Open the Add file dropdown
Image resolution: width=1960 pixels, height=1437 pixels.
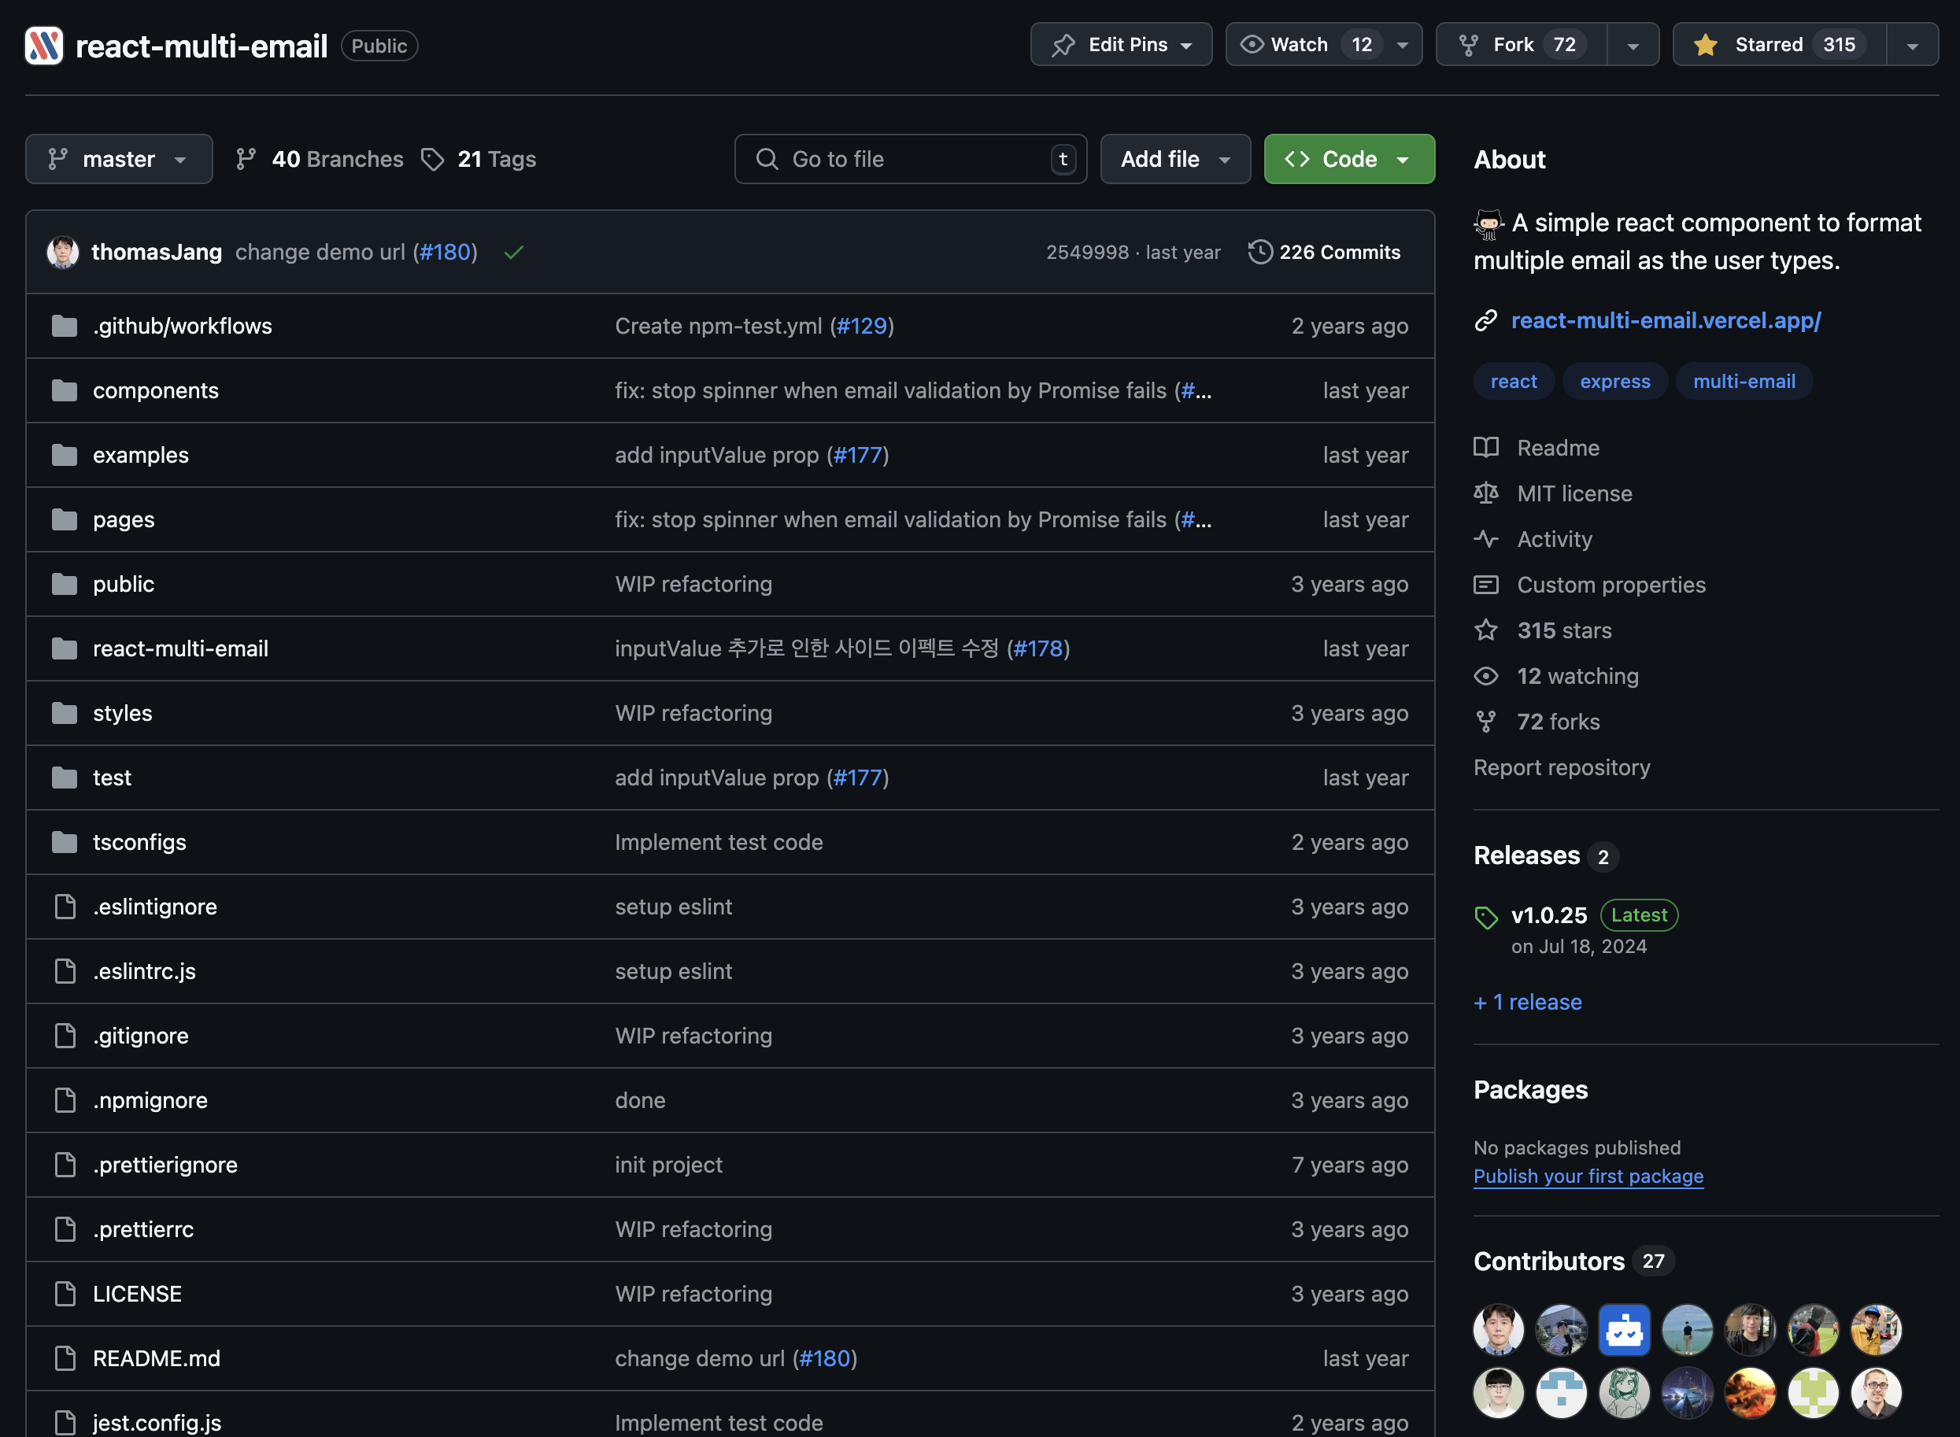pos(1174,159)
